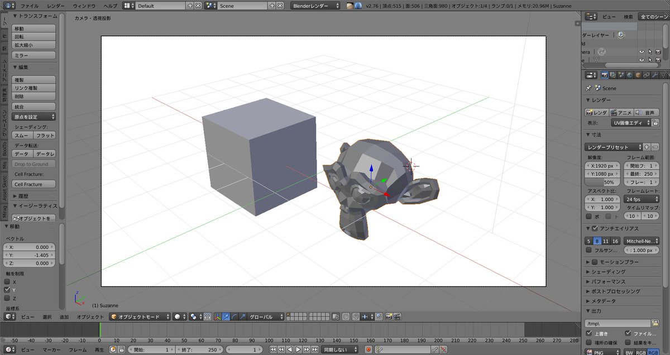670x355 pixels.
Task: Select the scale manipulator icon
Action: click(x=242, y=316)
